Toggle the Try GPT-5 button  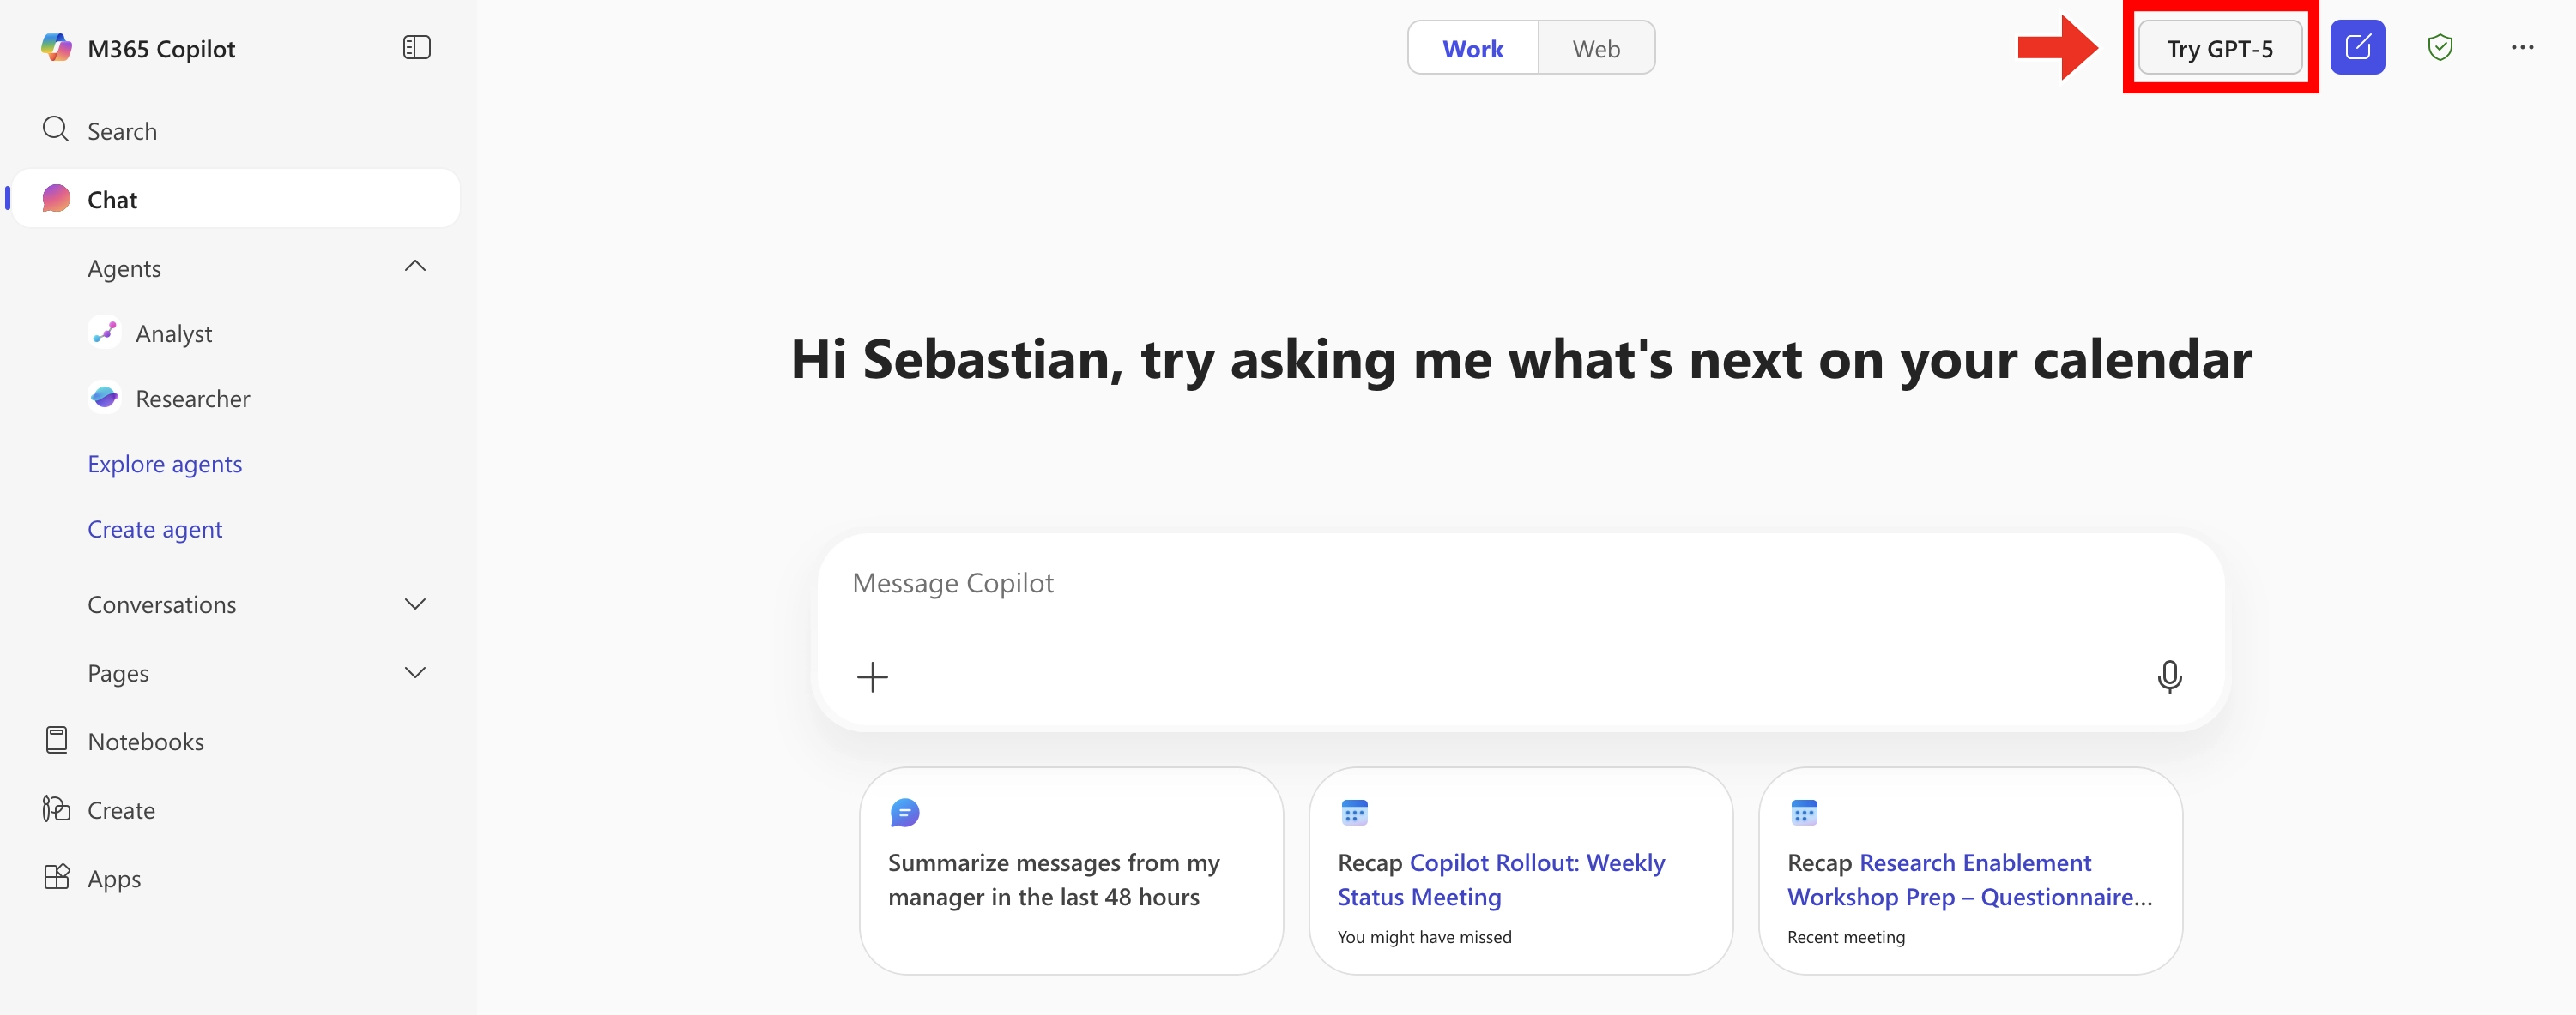(2219, 49)
